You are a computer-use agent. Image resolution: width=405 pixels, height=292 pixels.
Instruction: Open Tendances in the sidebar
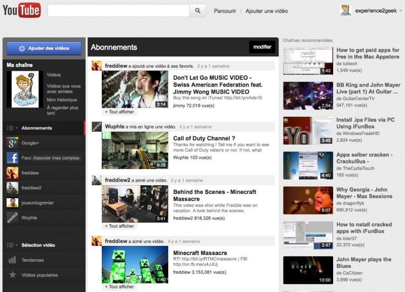pyautogui.click(x=32, y=260)
